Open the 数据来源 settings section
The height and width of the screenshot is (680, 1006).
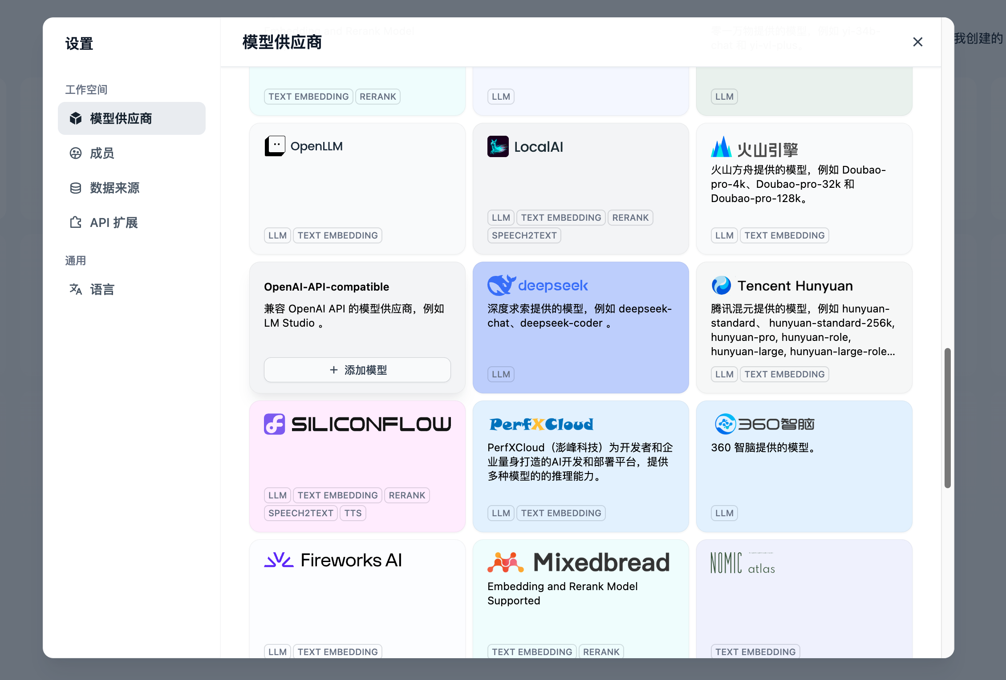pyautogui.click(x=132, y=188)
